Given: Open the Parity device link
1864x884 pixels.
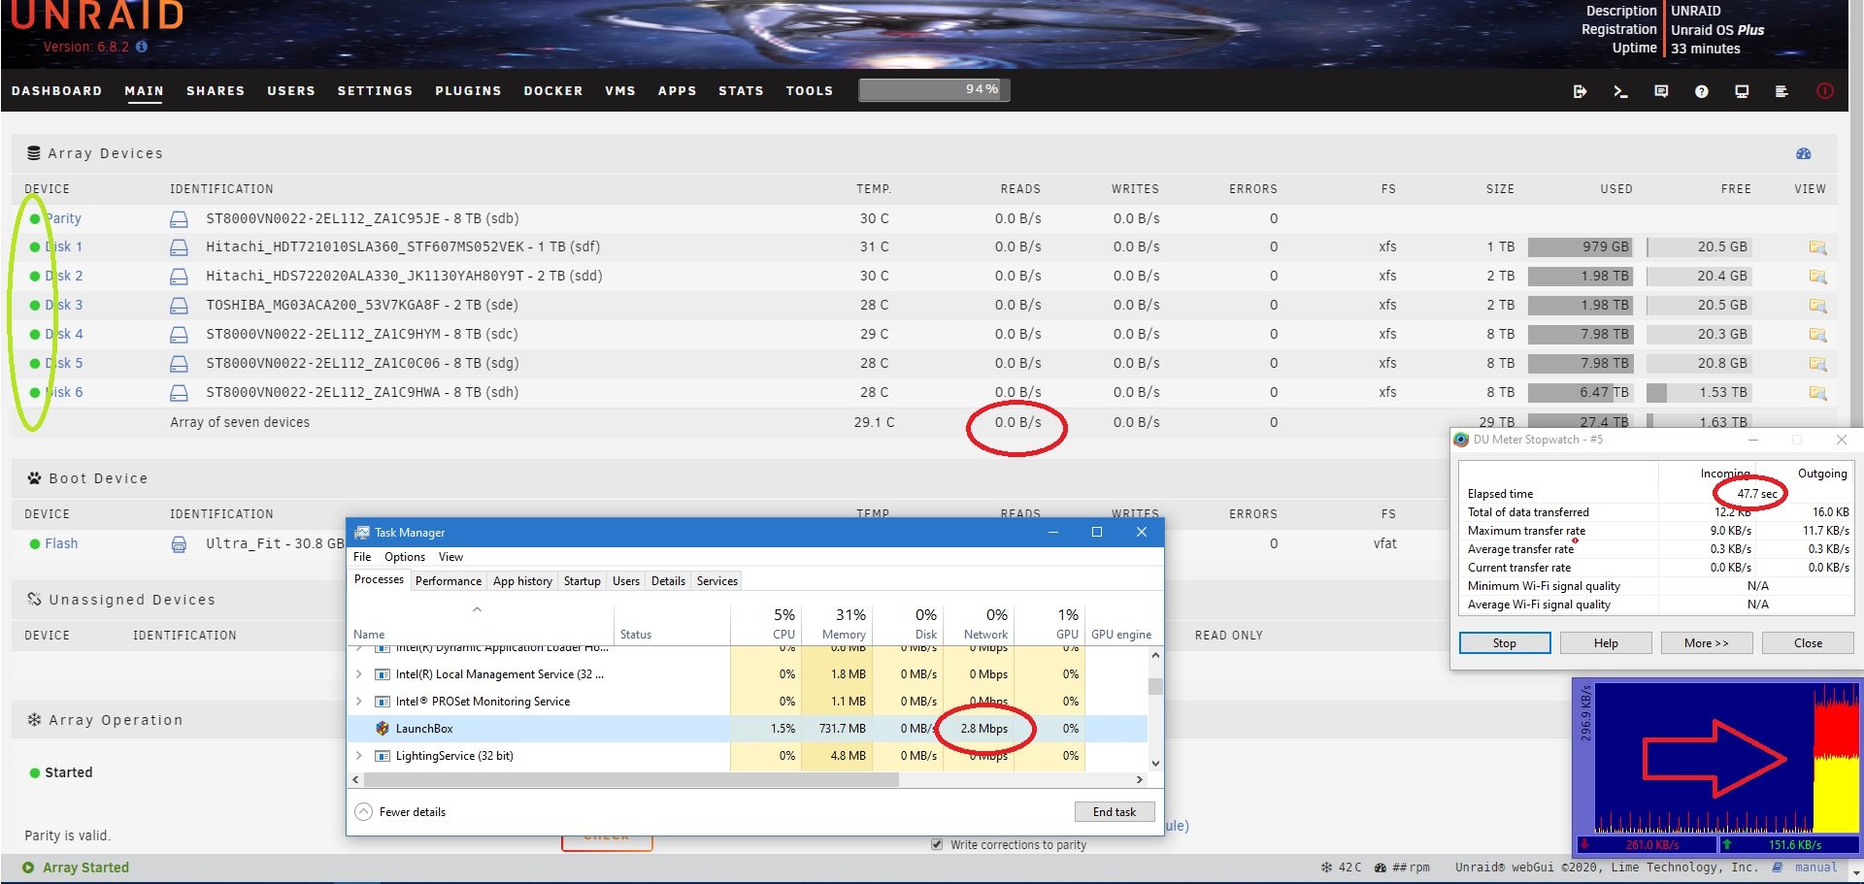Looking at the screenshot, I should [63, 219].
